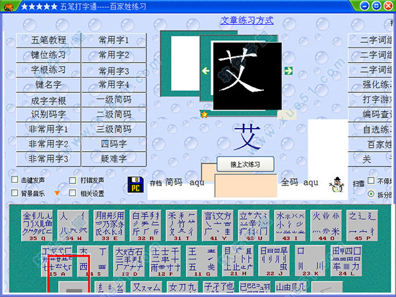
Task: Choose the 三级简码 practice
Action: (114, 129)
